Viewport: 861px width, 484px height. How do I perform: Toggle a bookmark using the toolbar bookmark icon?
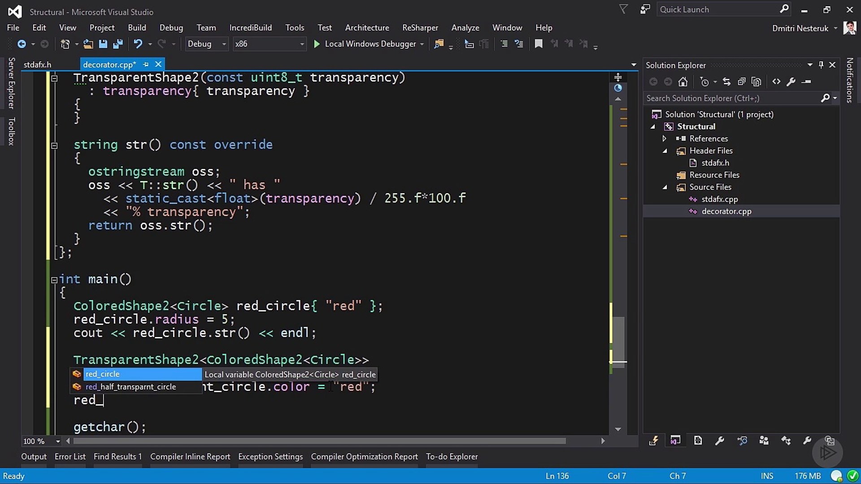tap(538, 43)
